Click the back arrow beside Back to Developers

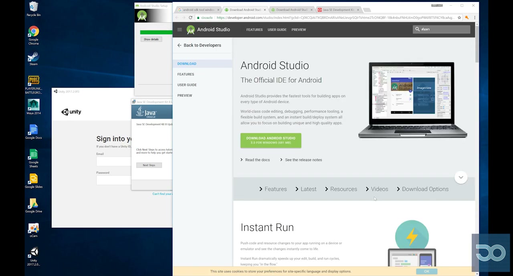(x=179, y=45)
